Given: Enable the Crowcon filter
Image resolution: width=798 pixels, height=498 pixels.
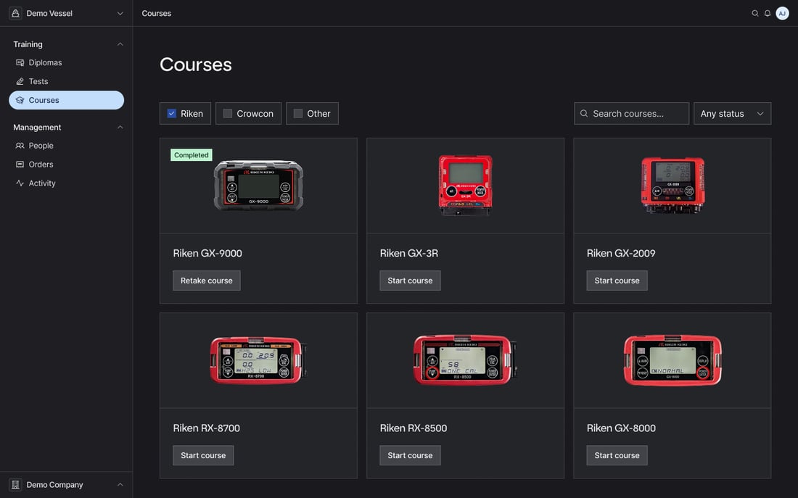Looking at the screenshot, I should (226, 112).
